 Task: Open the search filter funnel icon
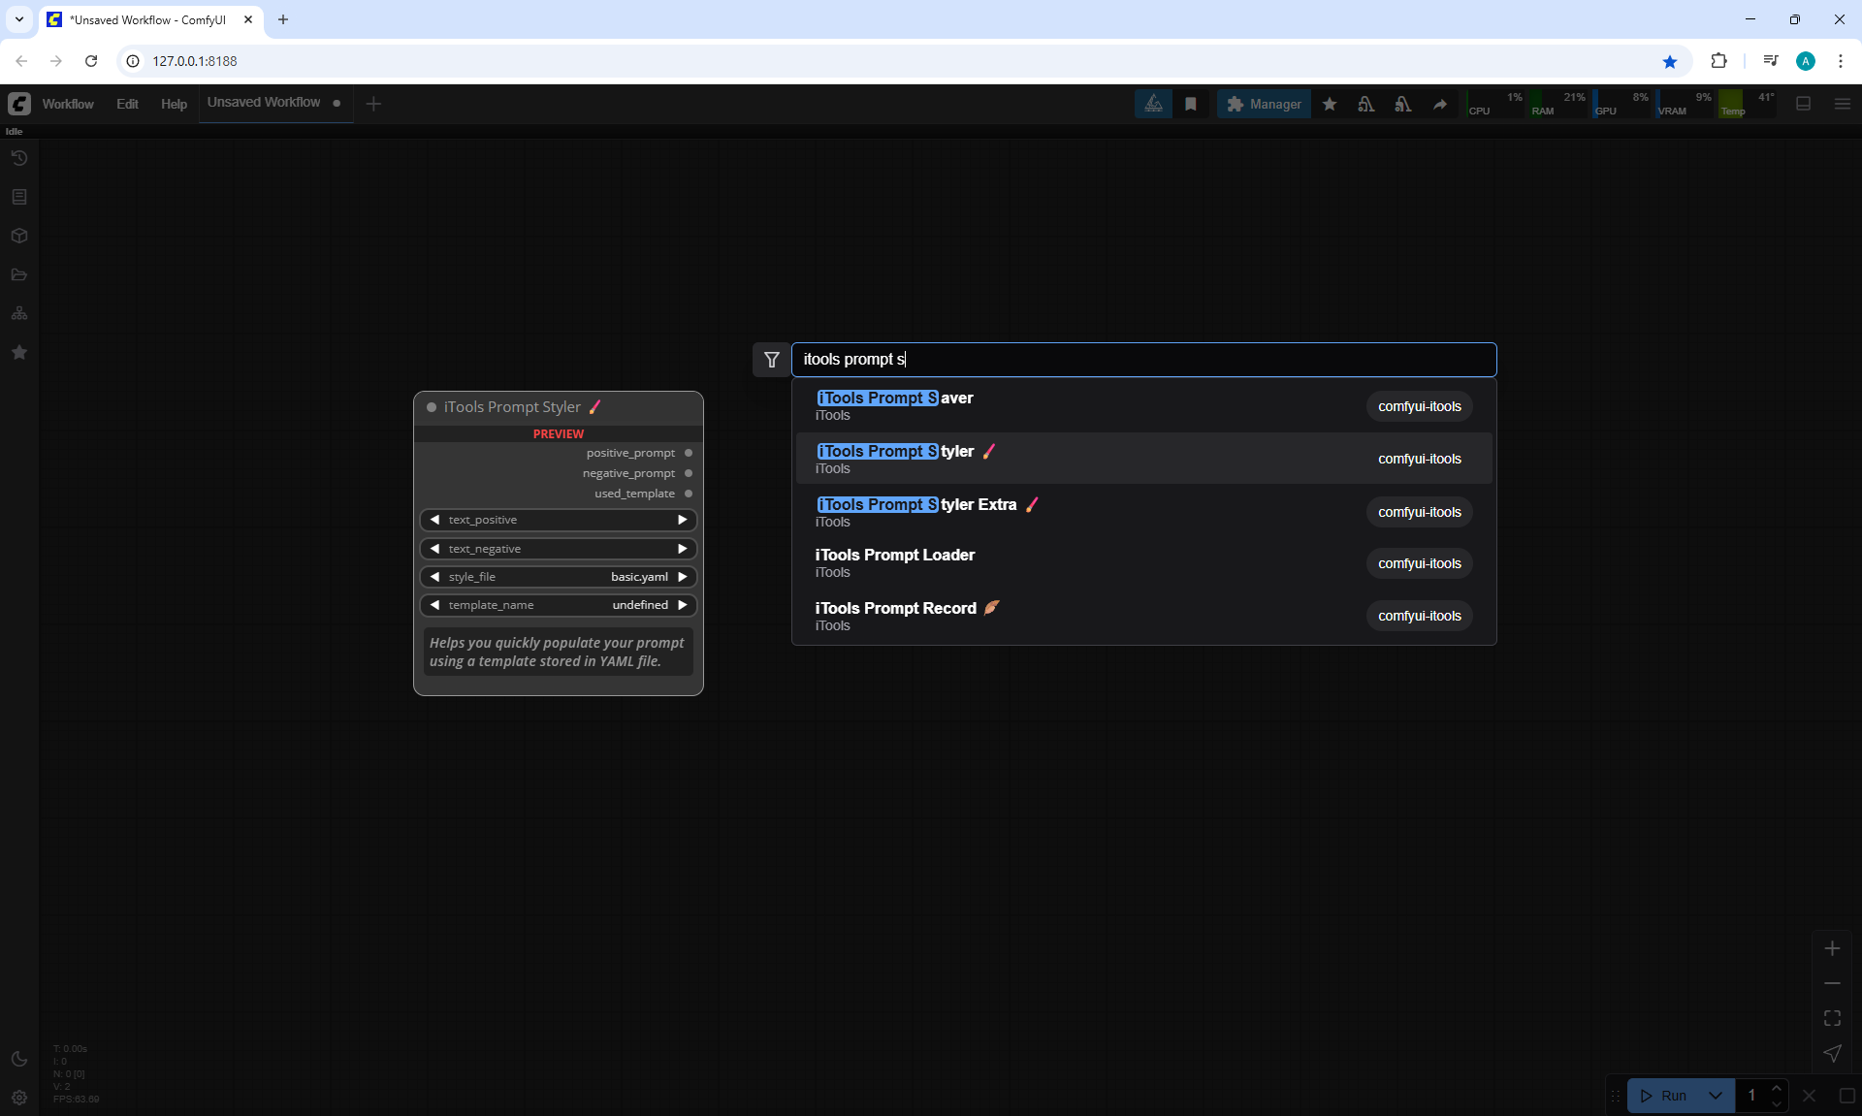(772, 360)
